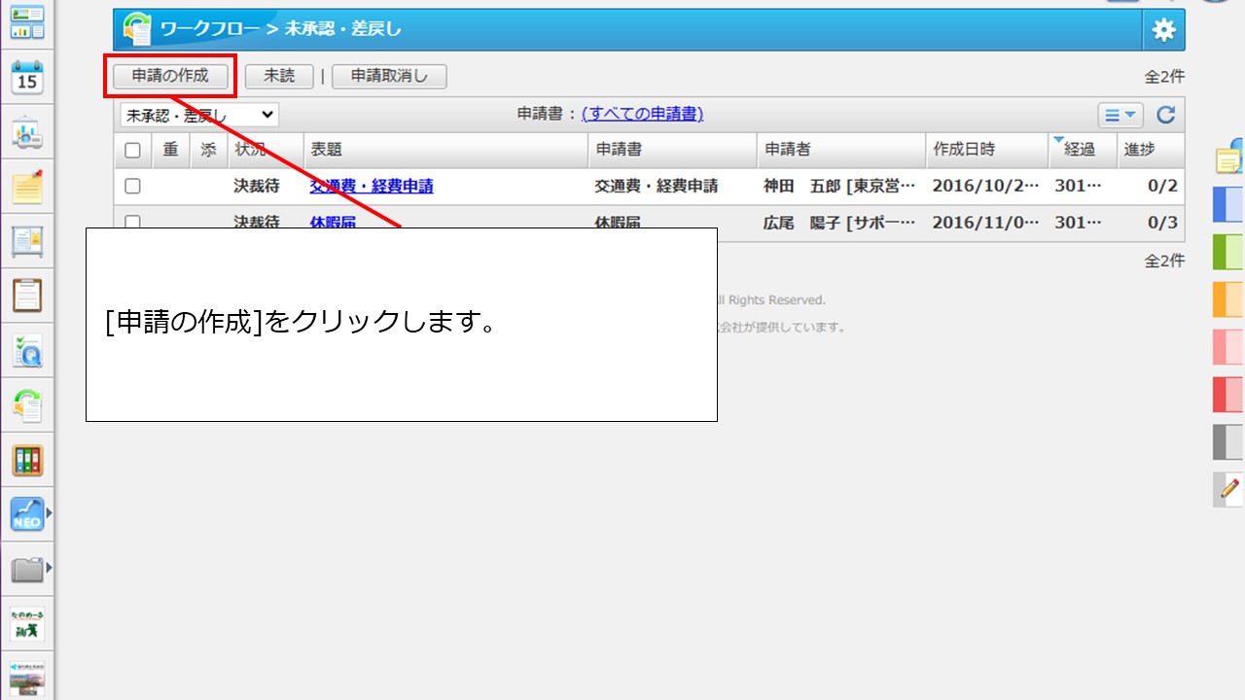
Task: Open the chart report icon at top left
Action: 29,19
